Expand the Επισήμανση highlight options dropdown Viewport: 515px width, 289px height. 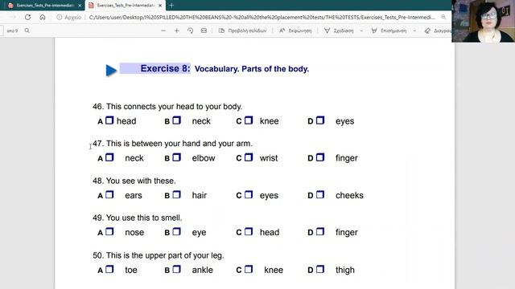point(414,31)
